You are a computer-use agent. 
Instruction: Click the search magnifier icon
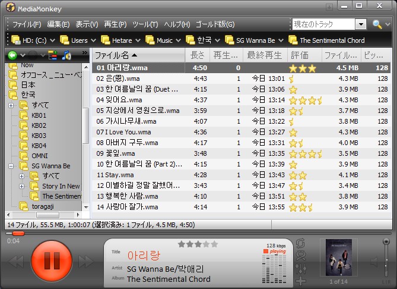coord(377,24)
